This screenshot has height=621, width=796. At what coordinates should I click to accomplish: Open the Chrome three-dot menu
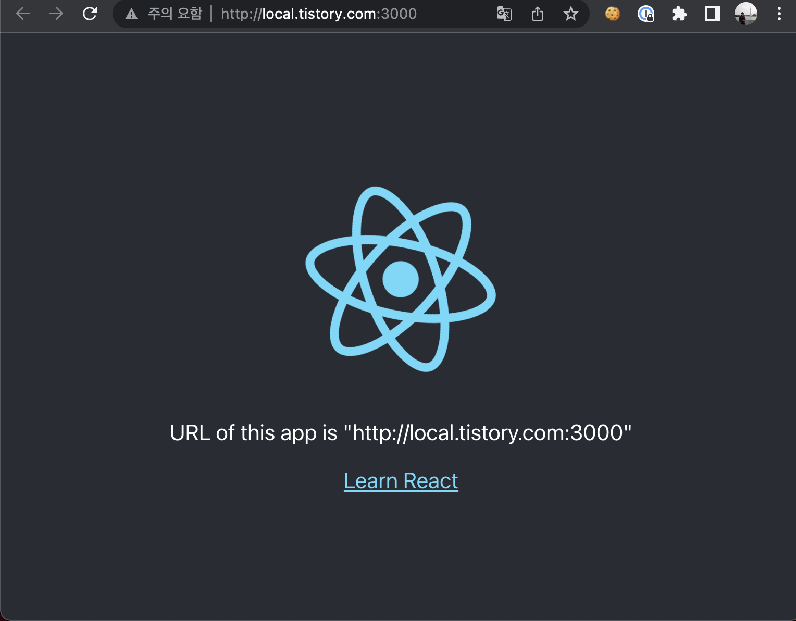click(779, 14)
